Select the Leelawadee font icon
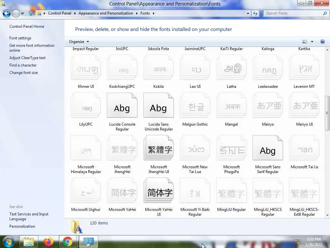This screenshot has height=248, width=330. (268, 67)
